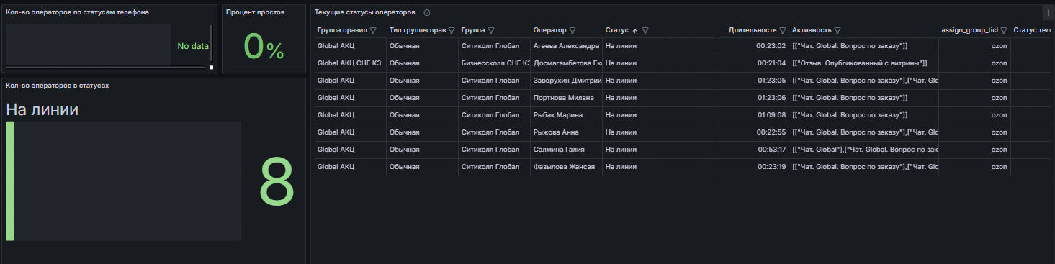Image resolution: width=1055 pixels, height=264 pixels.
Task: Click the green На линии bar
Action: point(9,181)
